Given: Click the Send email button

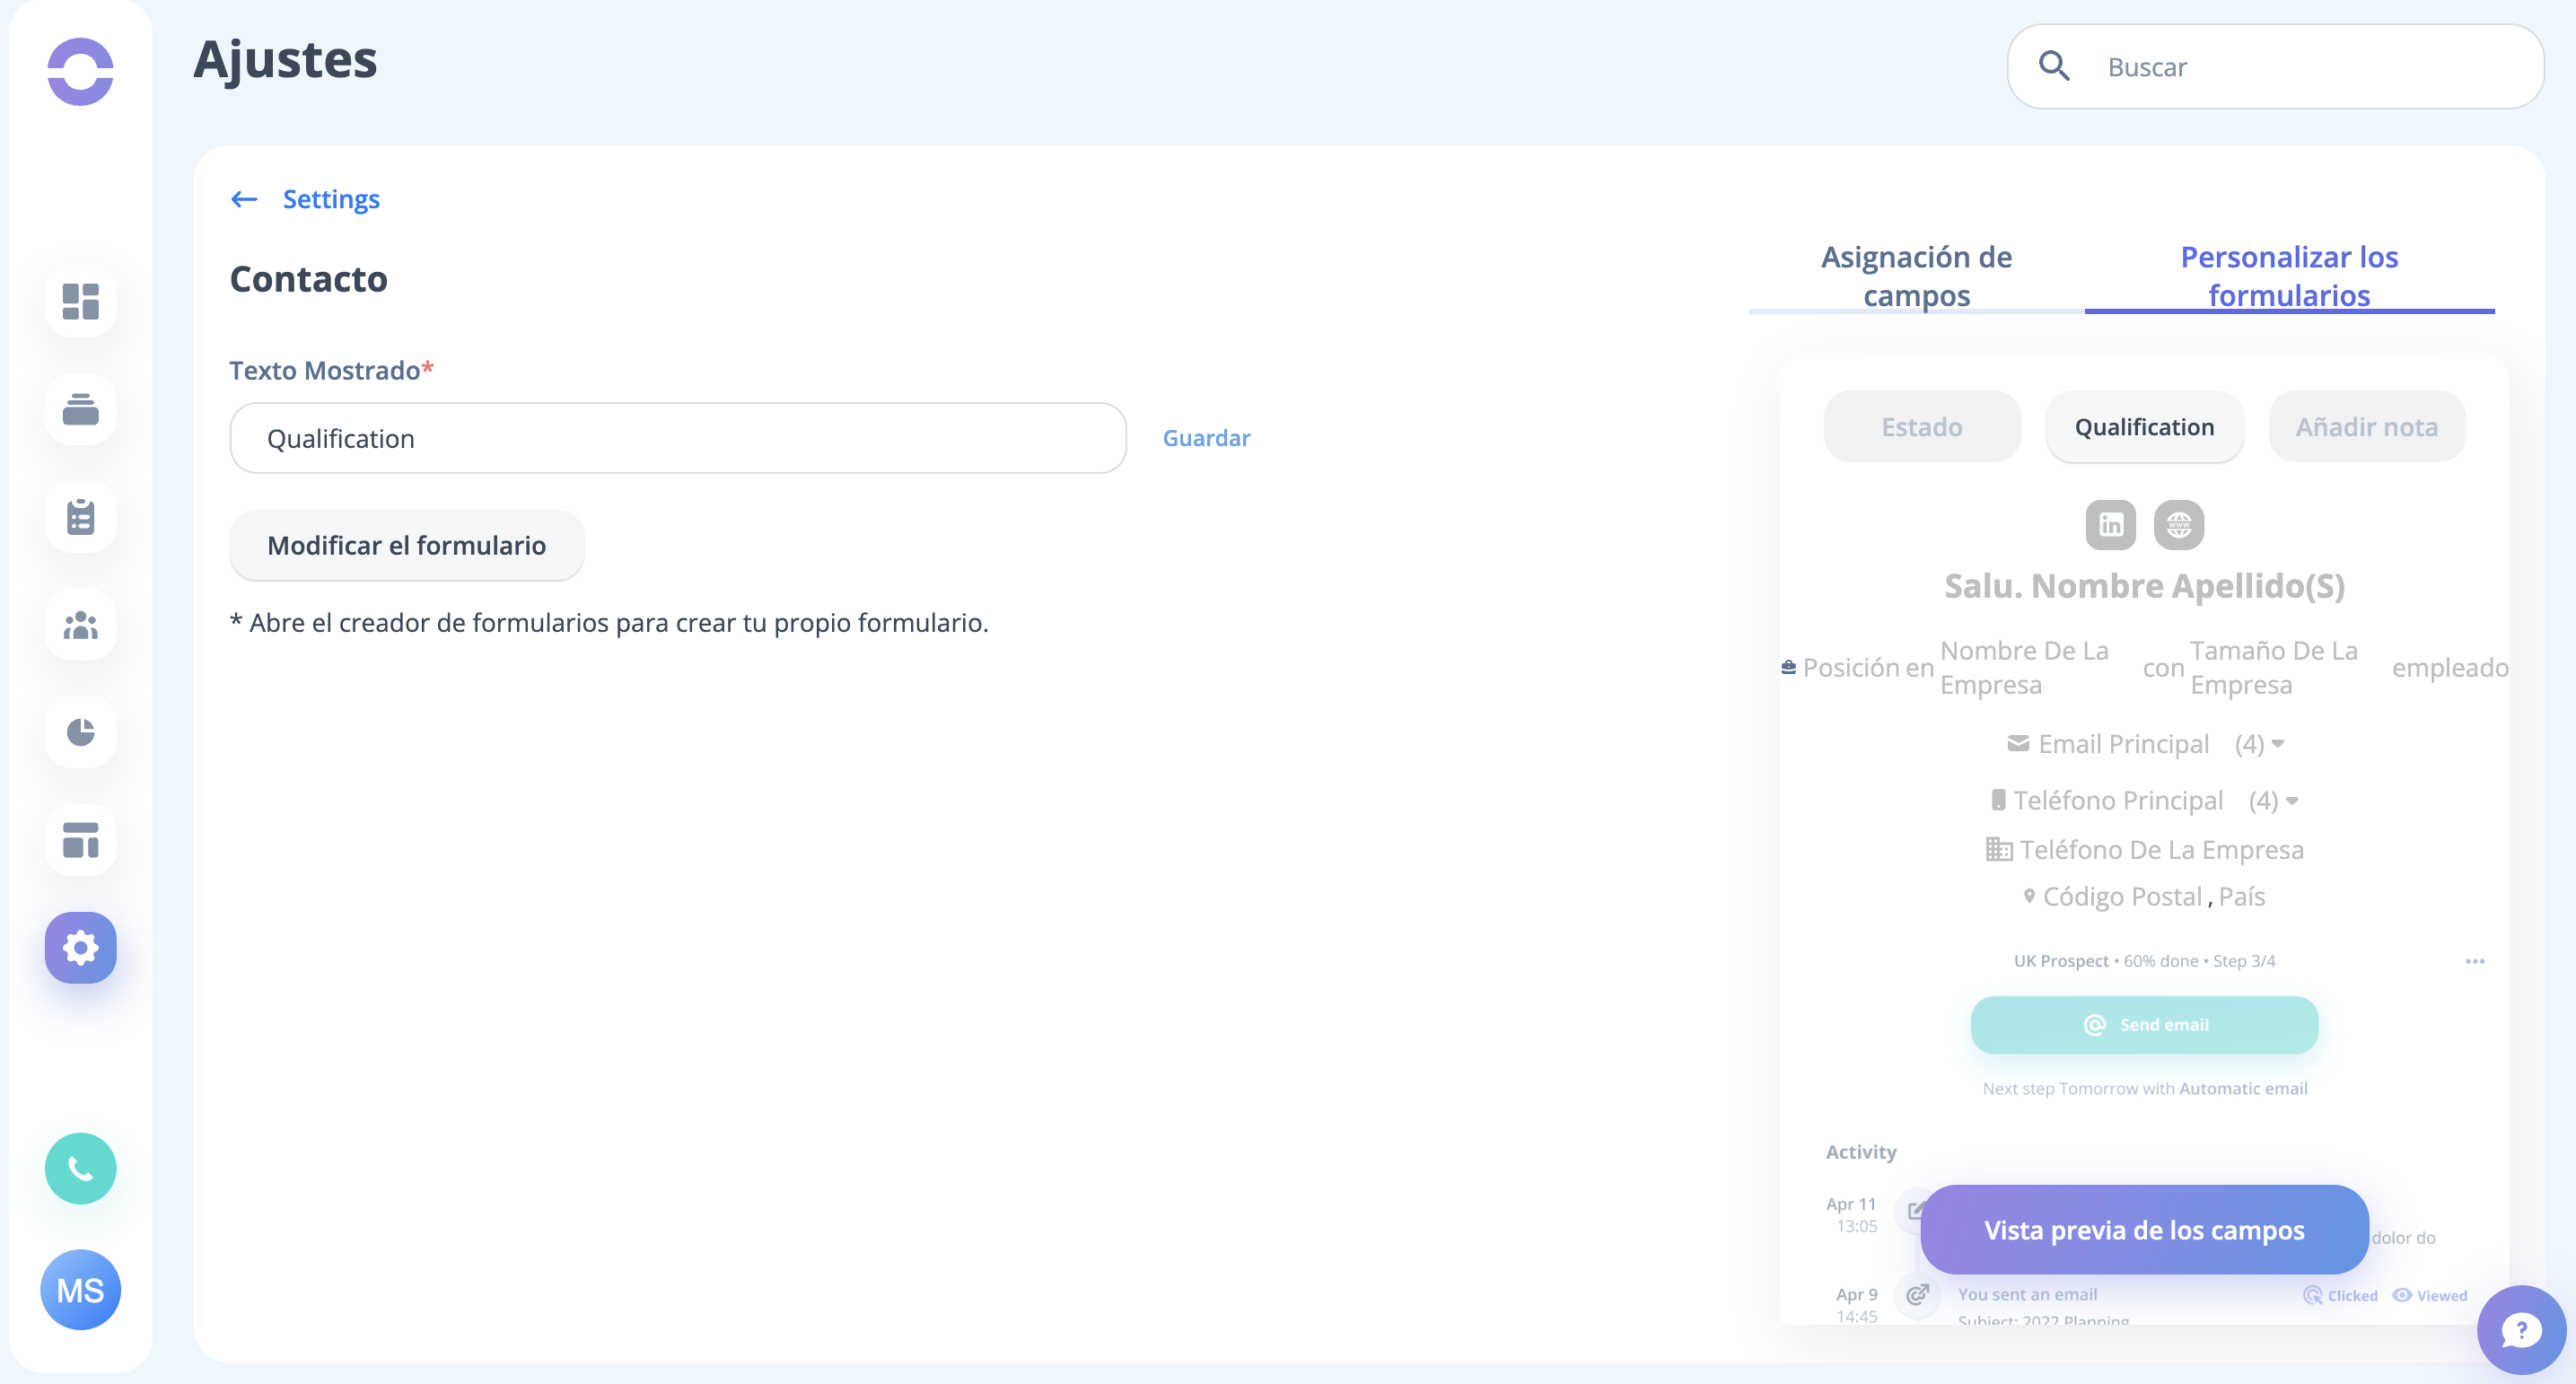Looking at the screenshot, I should click(2144, 1025).
